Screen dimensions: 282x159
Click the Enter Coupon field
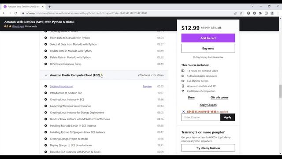[x=201, y=117]
